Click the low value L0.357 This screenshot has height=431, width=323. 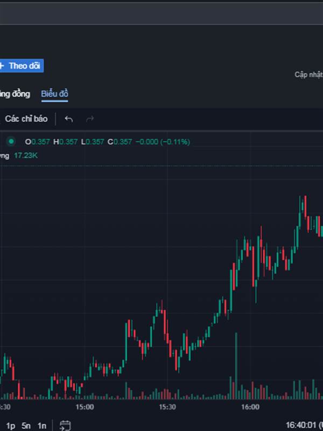[x=93, y=142]
